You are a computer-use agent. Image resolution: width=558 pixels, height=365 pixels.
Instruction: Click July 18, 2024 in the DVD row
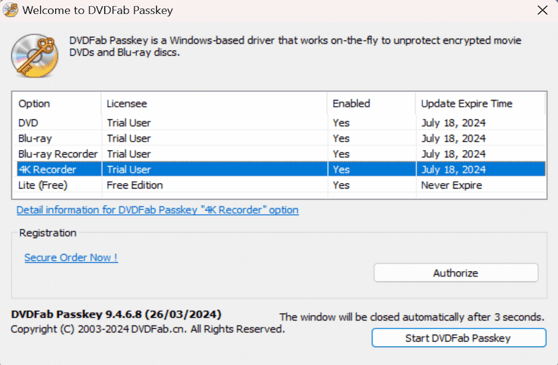(x=453, y=123)
